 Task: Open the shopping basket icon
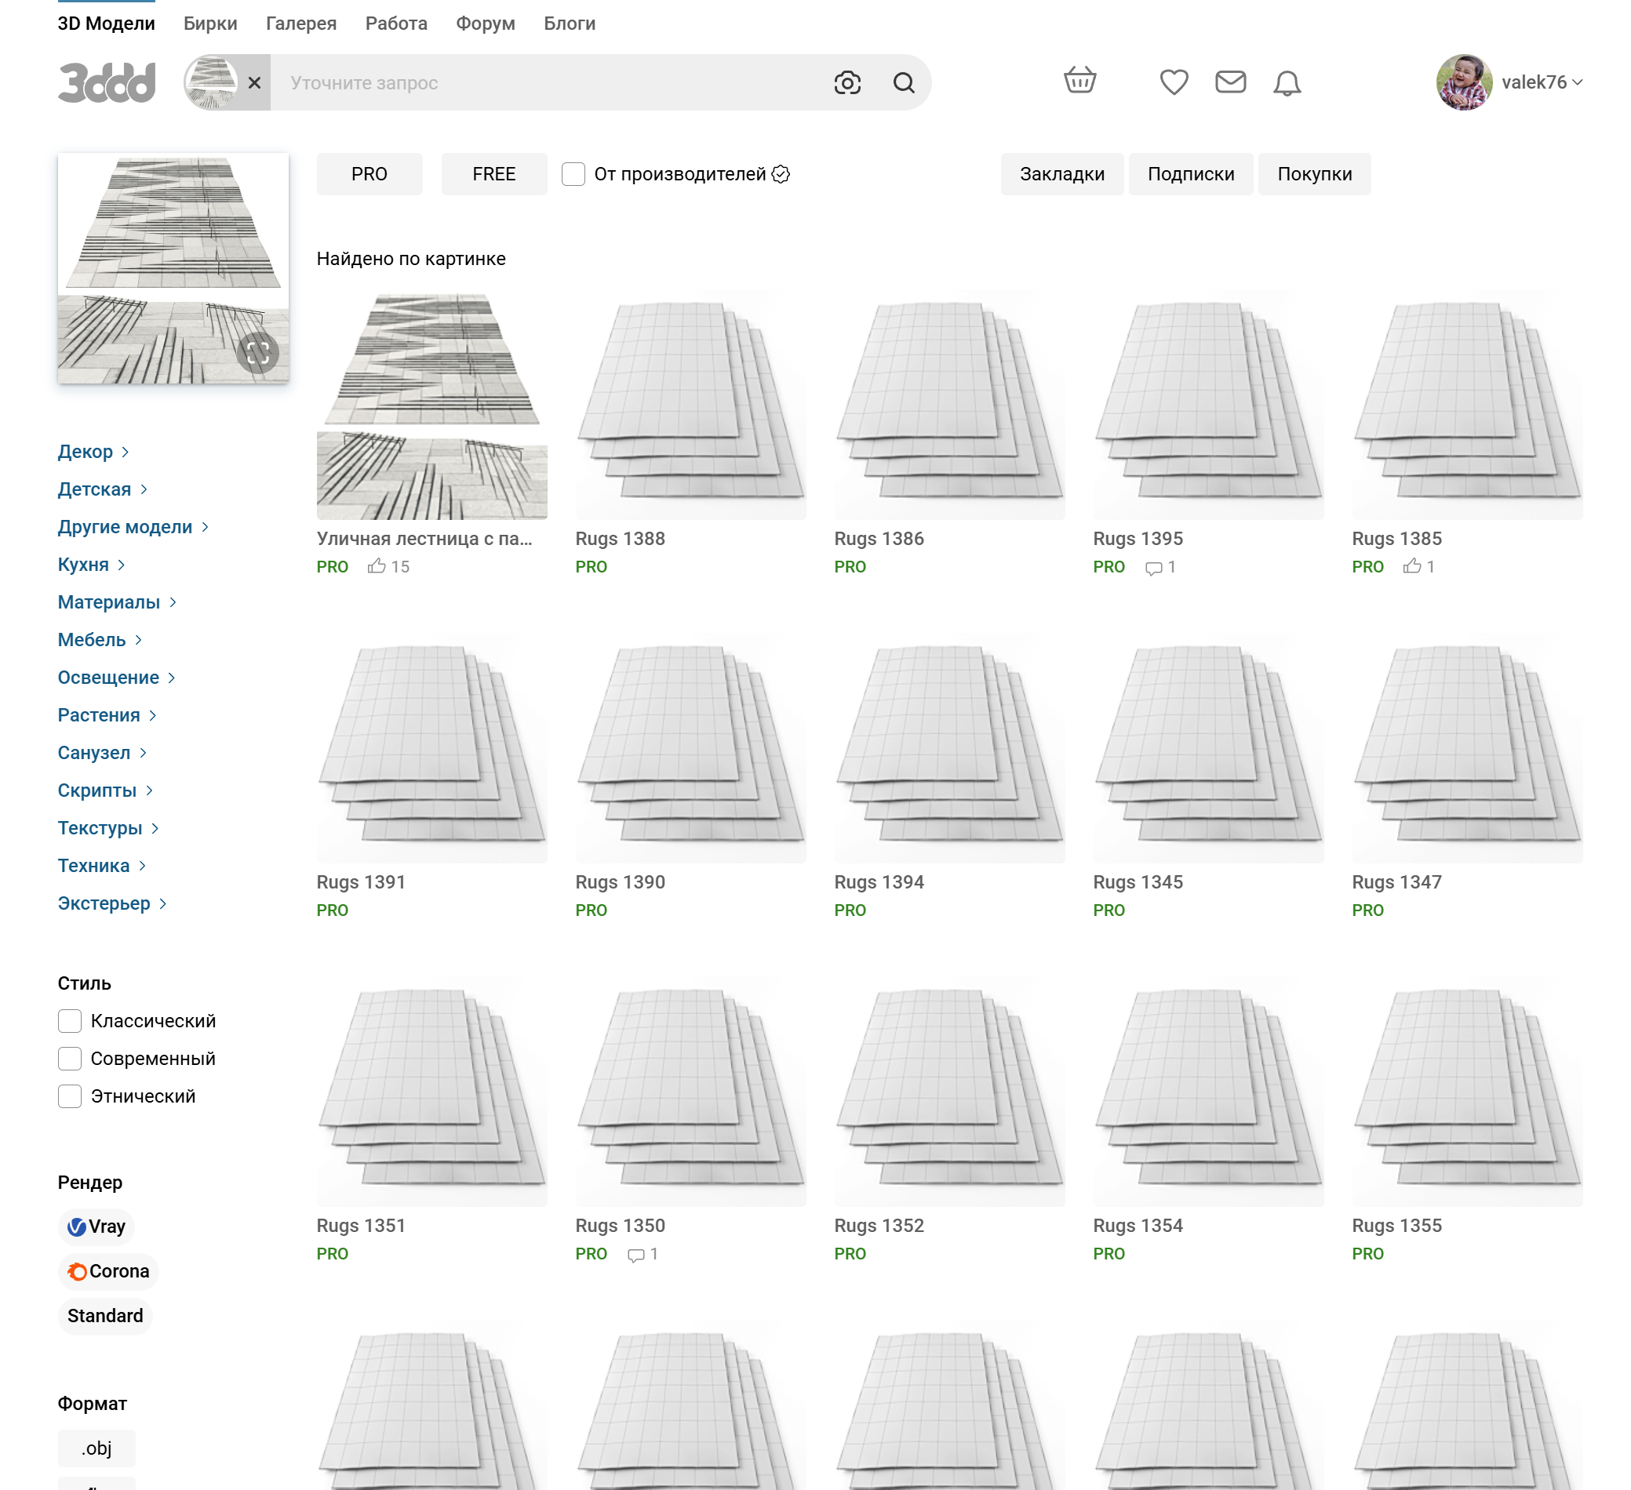1079,81
